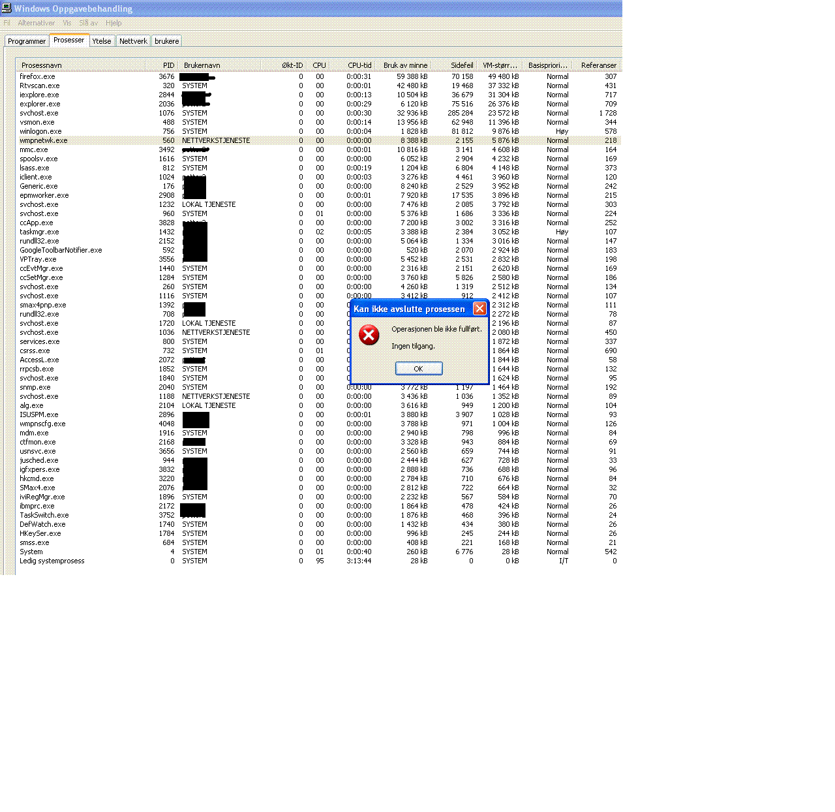835x812 pixels.
Task: Select the 'Ledig systemprosess' row
Action: 318,561
